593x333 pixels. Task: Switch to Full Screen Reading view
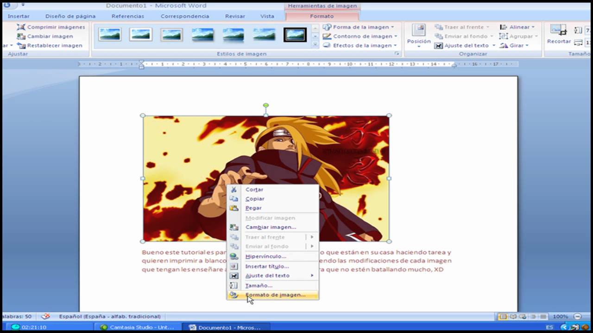(513, 317)
